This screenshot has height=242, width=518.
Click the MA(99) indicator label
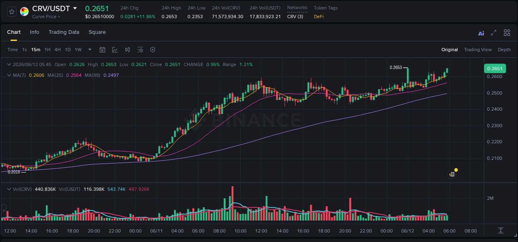tap(93, 75)
